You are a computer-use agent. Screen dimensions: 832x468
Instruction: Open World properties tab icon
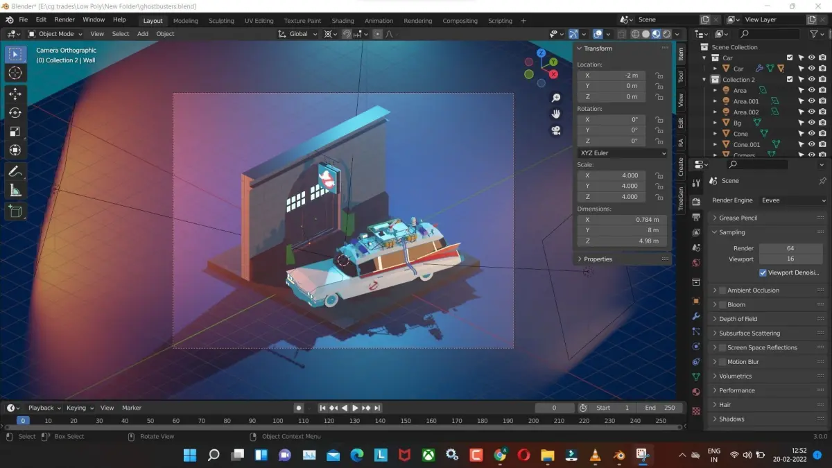(696, 263)
